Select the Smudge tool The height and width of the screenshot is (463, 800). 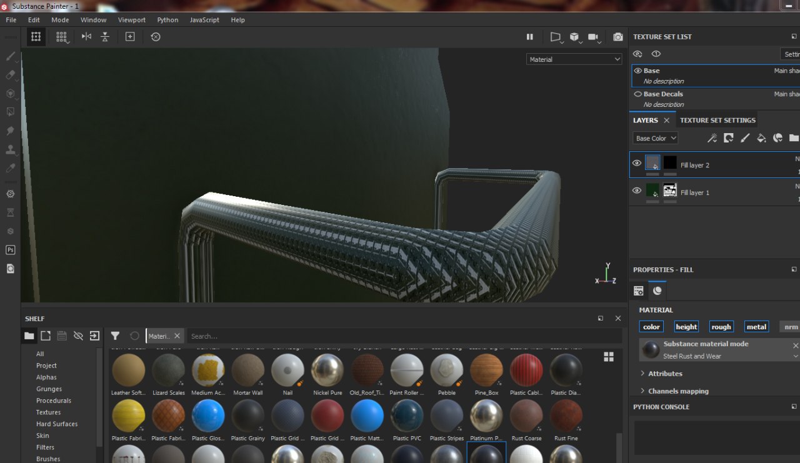point(11,131)
